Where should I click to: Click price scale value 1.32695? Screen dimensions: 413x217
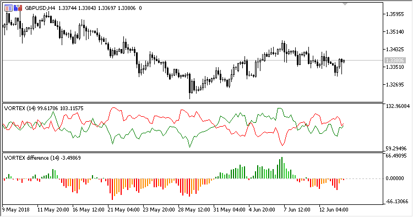click(x=395, y=85)
